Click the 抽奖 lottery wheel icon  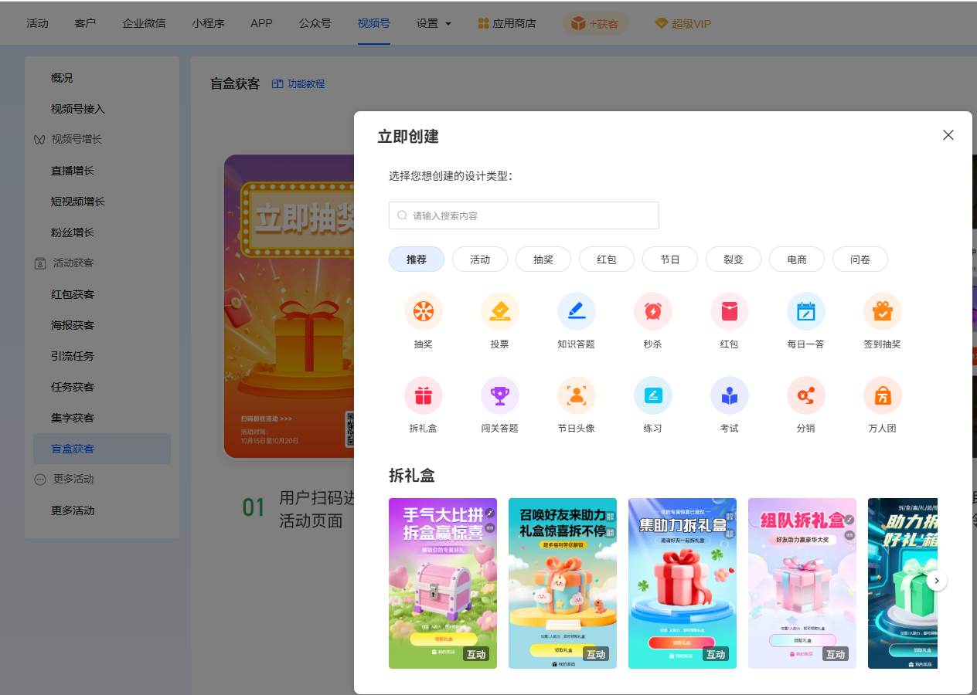pos(423,312)
